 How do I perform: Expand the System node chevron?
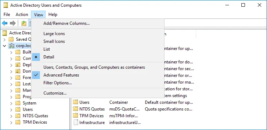(x=11, y=103)
